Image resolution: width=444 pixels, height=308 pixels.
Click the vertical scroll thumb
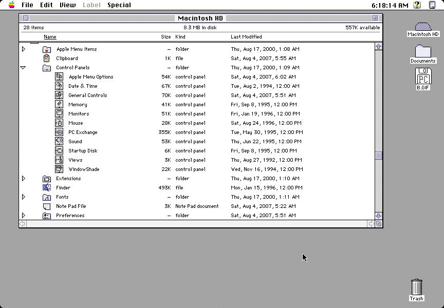point(379,156)
